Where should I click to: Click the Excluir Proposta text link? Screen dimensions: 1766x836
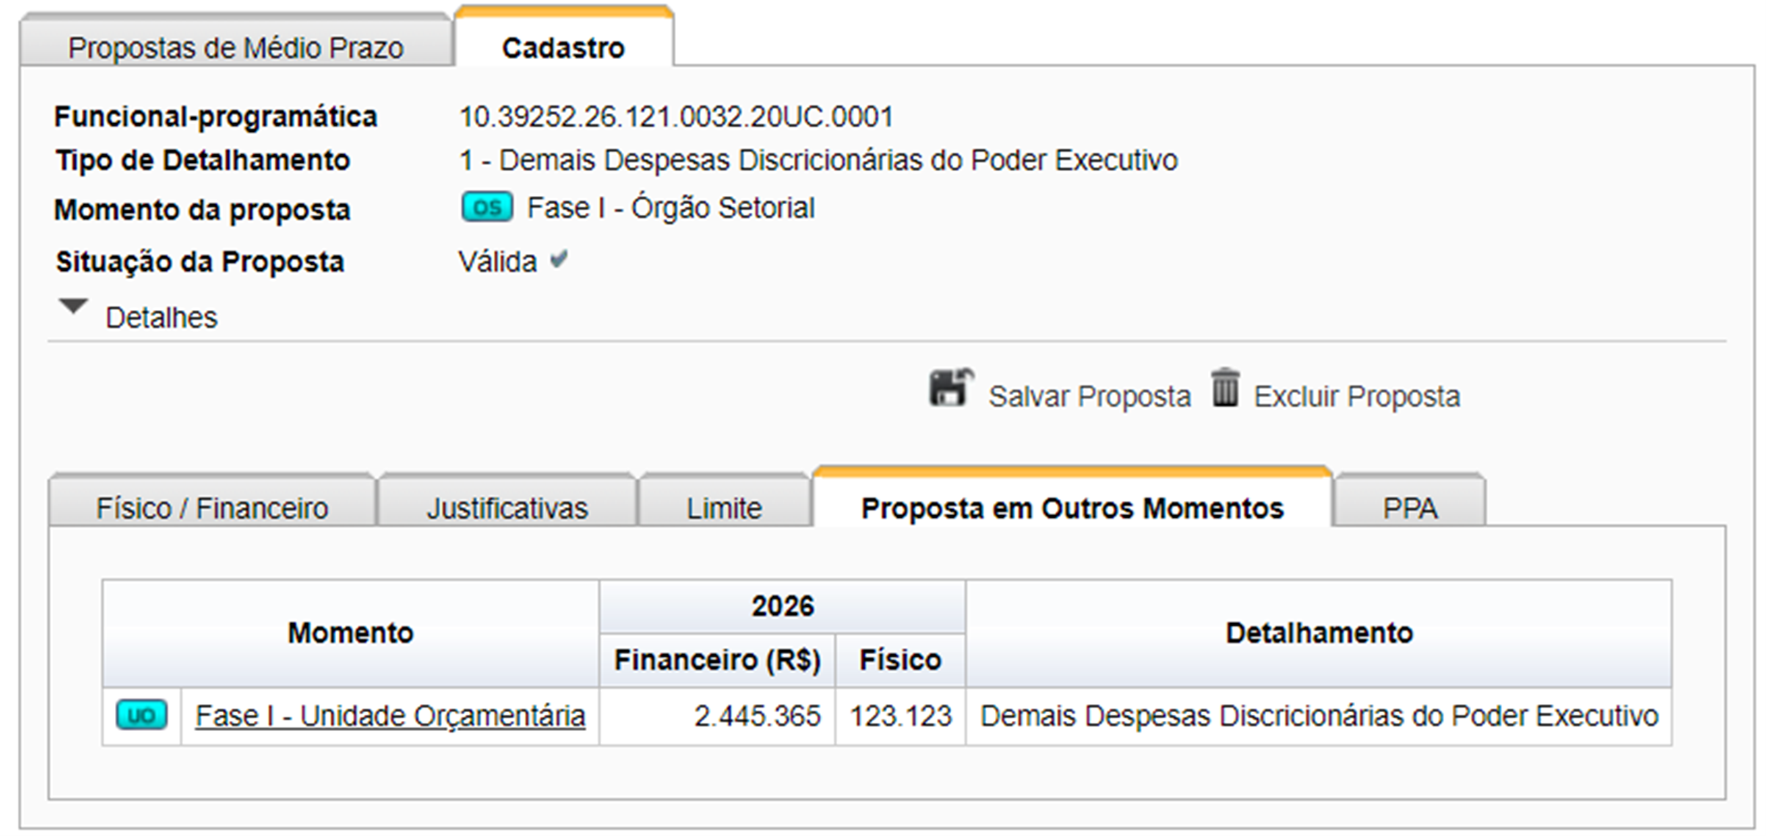(x=1357, y=397)
